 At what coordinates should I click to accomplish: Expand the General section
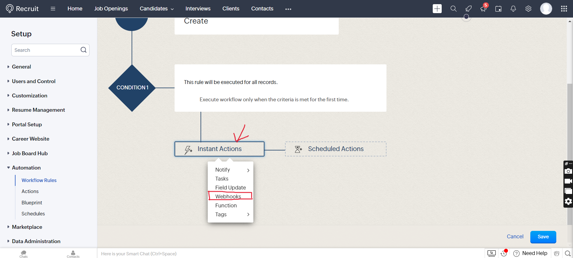click(x=8, y=67)
